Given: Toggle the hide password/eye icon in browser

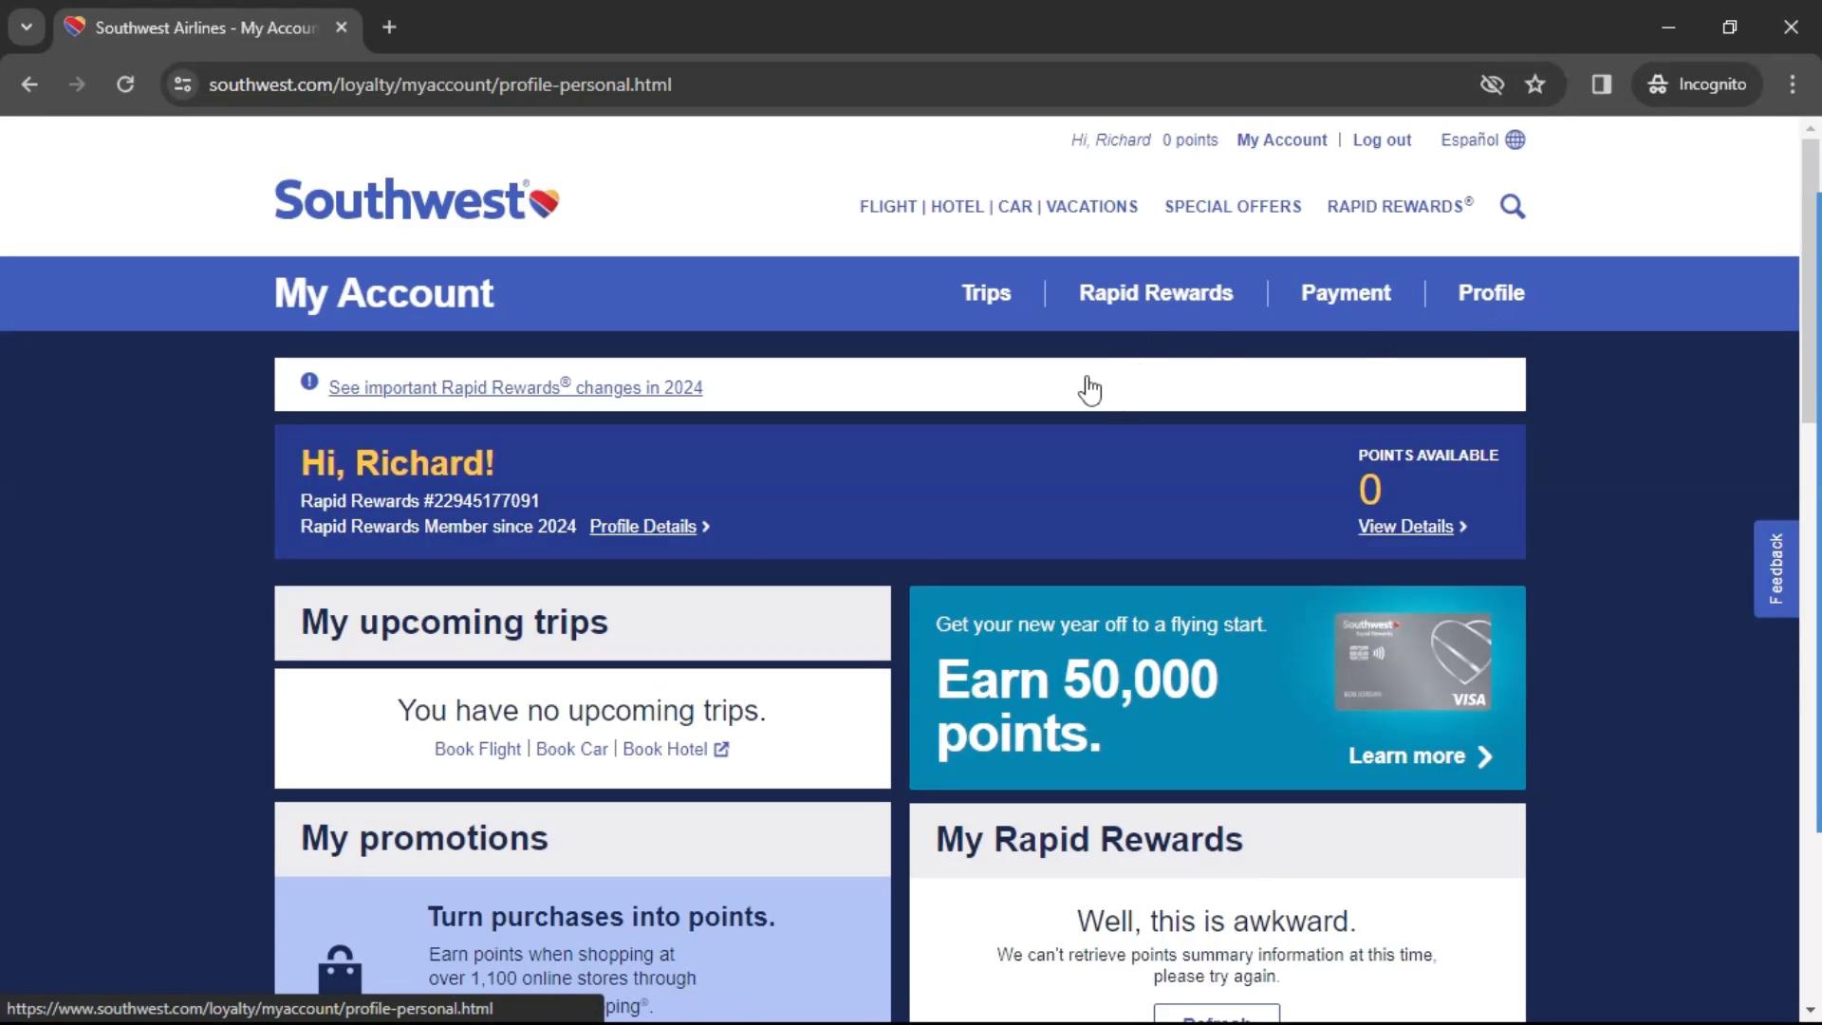Looking at the screenshot, I should point(1491,84).
